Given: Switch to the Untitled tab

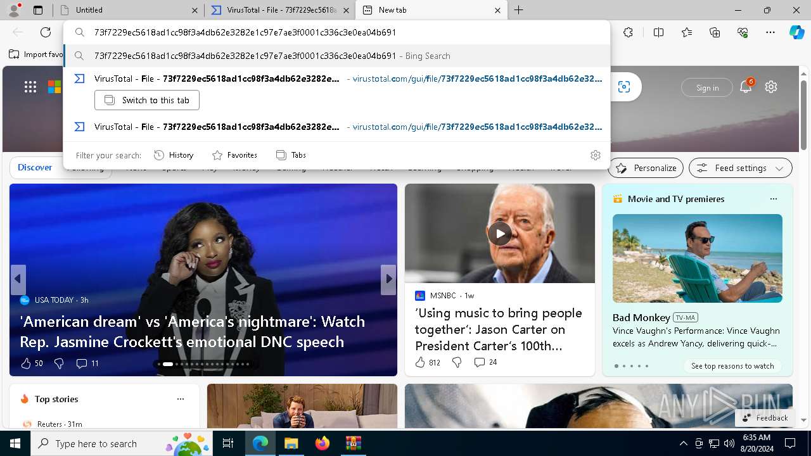Looking at the screenshot, I should click(x=127, y=10).
